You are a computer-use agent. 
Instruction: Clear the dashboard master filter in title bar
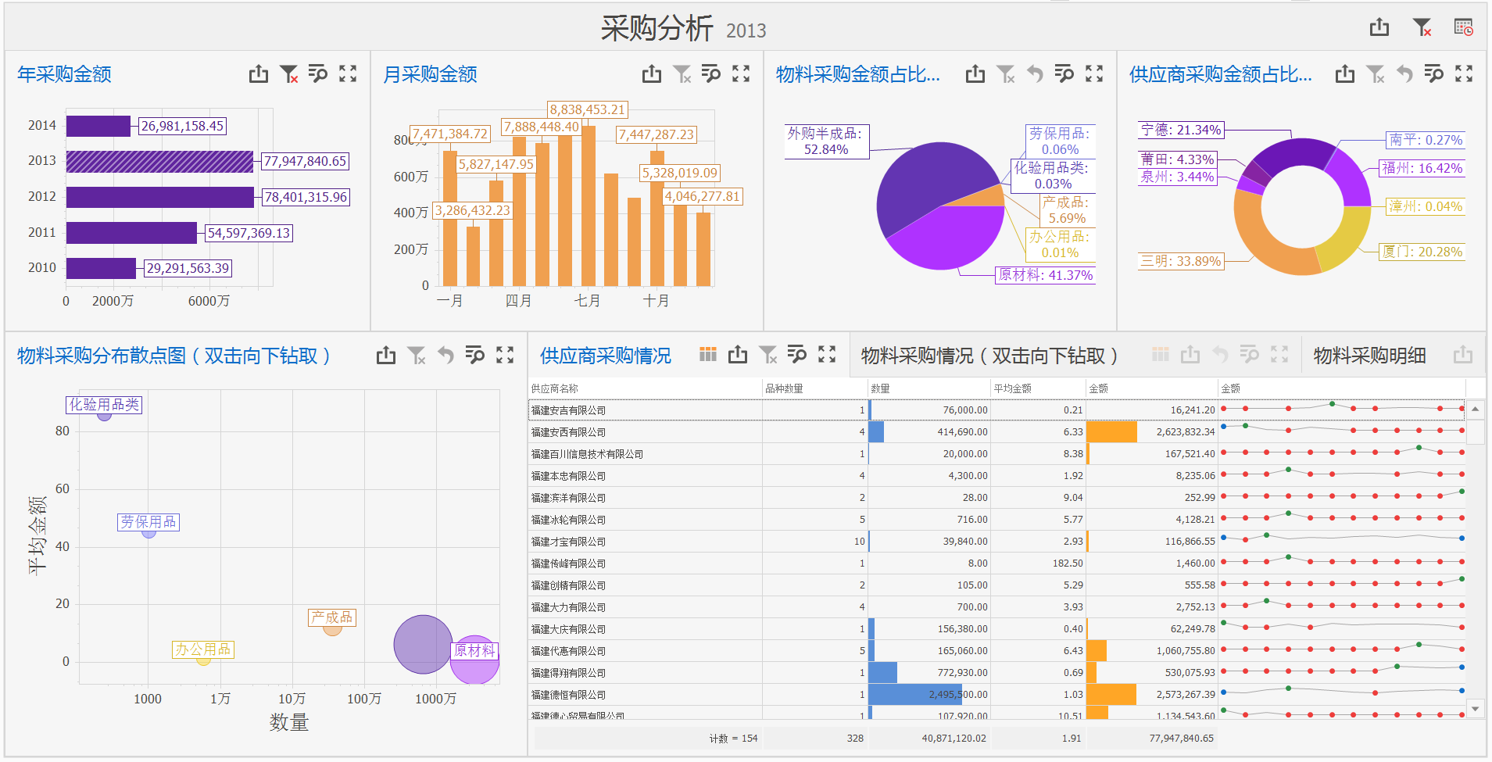tap(1422, 27)
